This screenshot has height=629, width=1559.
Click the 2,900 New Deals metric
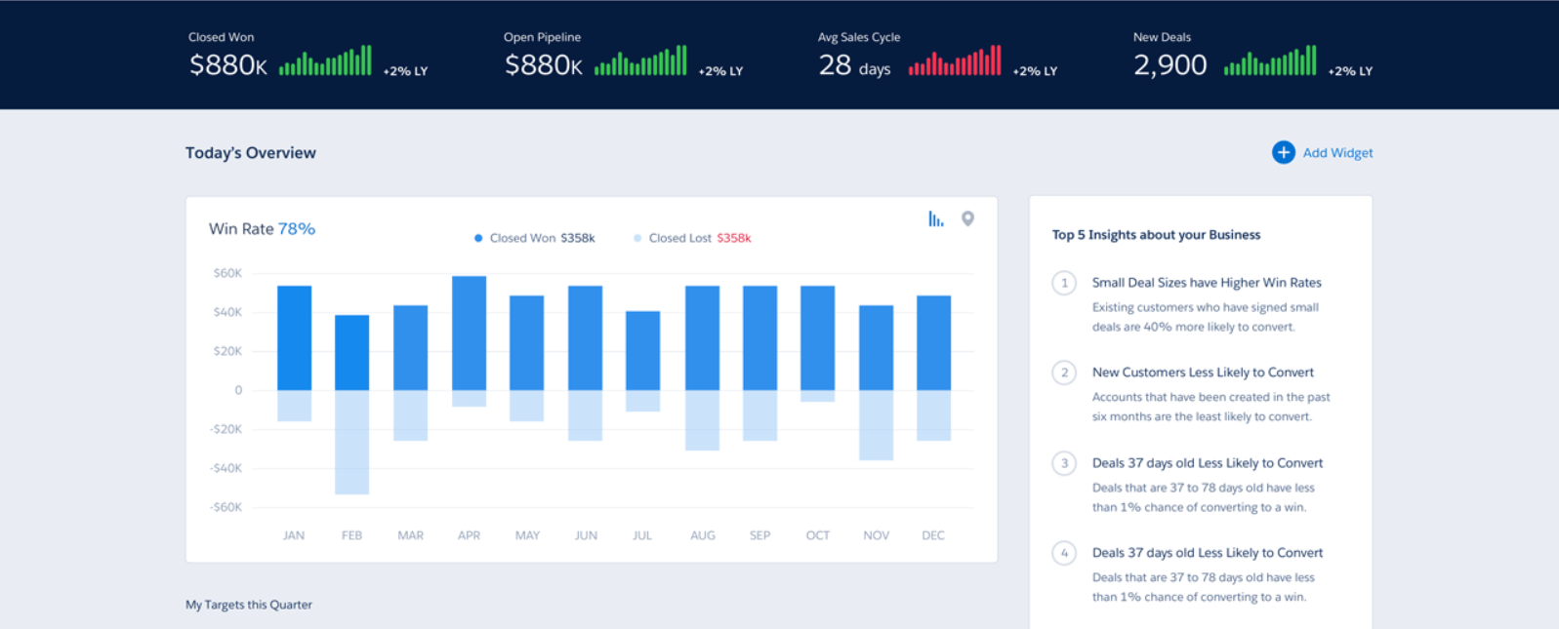tap(1169, 65)
